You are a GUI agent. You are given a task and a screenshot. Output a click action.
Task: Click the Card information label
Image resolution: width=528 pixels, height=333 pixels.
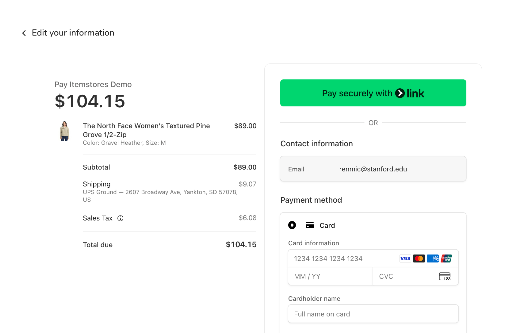point(314,243)
